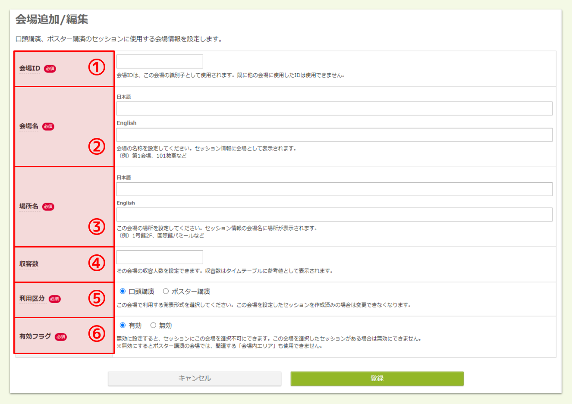The image size is (572, 404).
Task: Click inside the 会場ID input field
Action: pyautogui.click(x=159, y=61)
